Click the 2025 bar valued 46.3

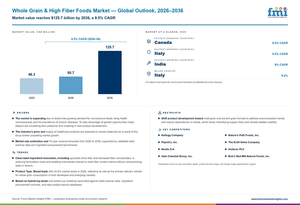tap(32, 86)
